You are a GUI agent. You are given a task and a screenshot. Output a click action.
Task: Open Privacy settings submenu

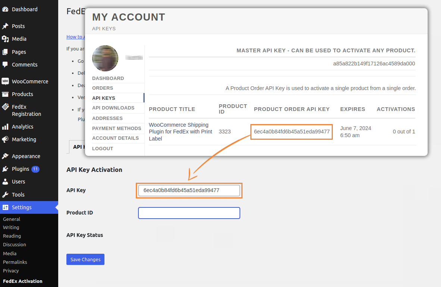click(11, 271)
